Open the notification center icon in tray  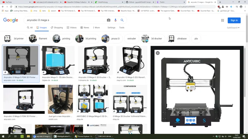[244, 136]
